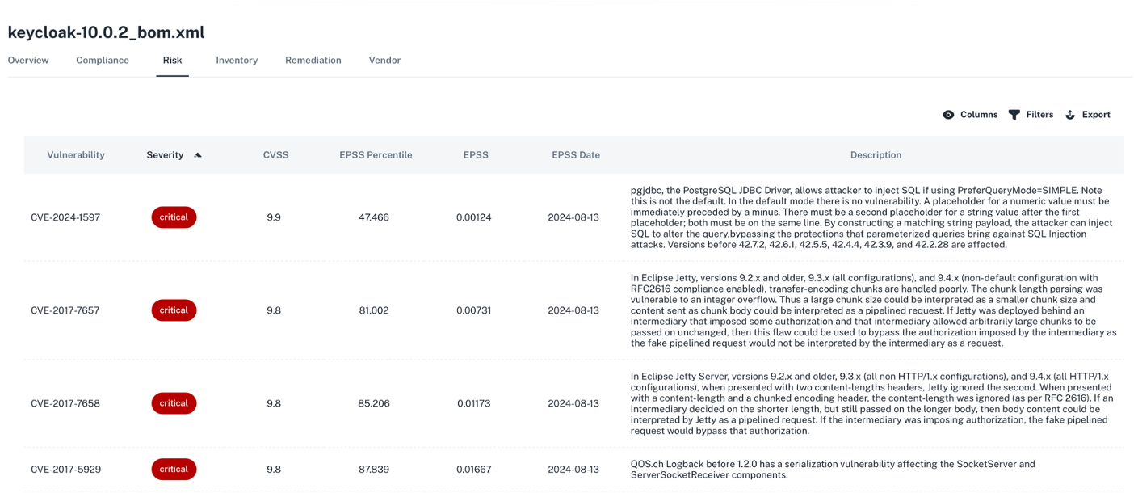Click critical badge for CVE-2017-7657
The height and width of the screenshot is (493, 1134).
click(x=174, y=310)
